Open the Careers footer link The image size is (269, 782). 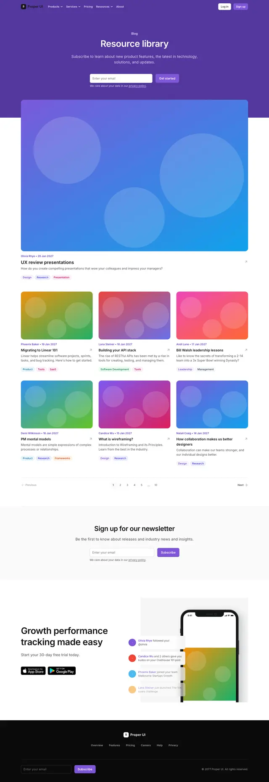coord(146,745)
